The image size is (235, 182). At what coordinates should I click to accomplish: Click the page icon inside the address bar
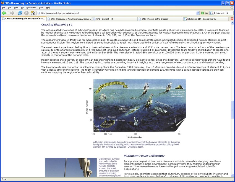39,13
